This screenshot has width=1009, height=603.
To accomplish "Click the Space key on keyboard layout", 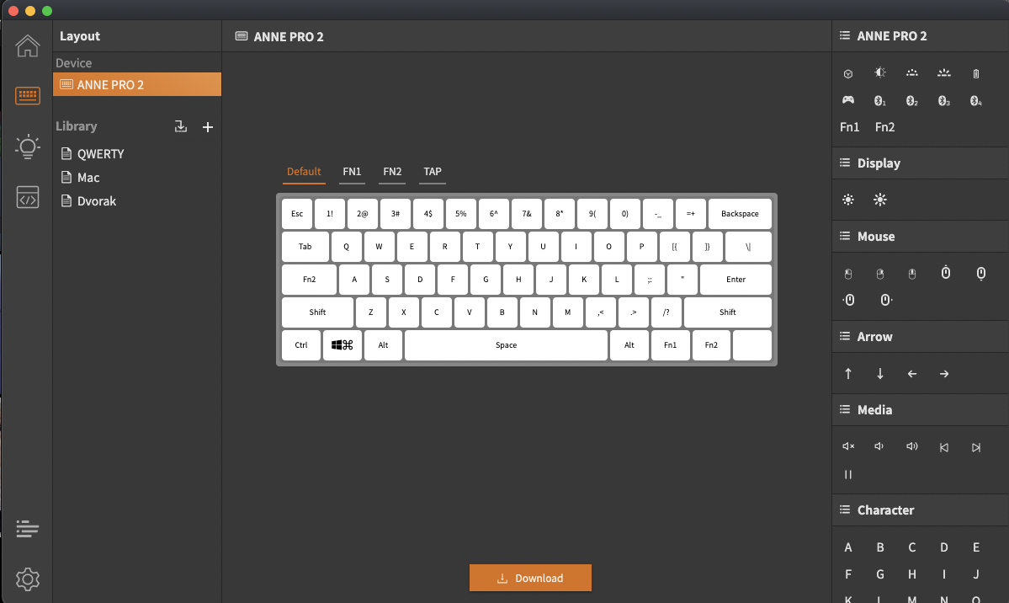I will [x=506, y=345].
